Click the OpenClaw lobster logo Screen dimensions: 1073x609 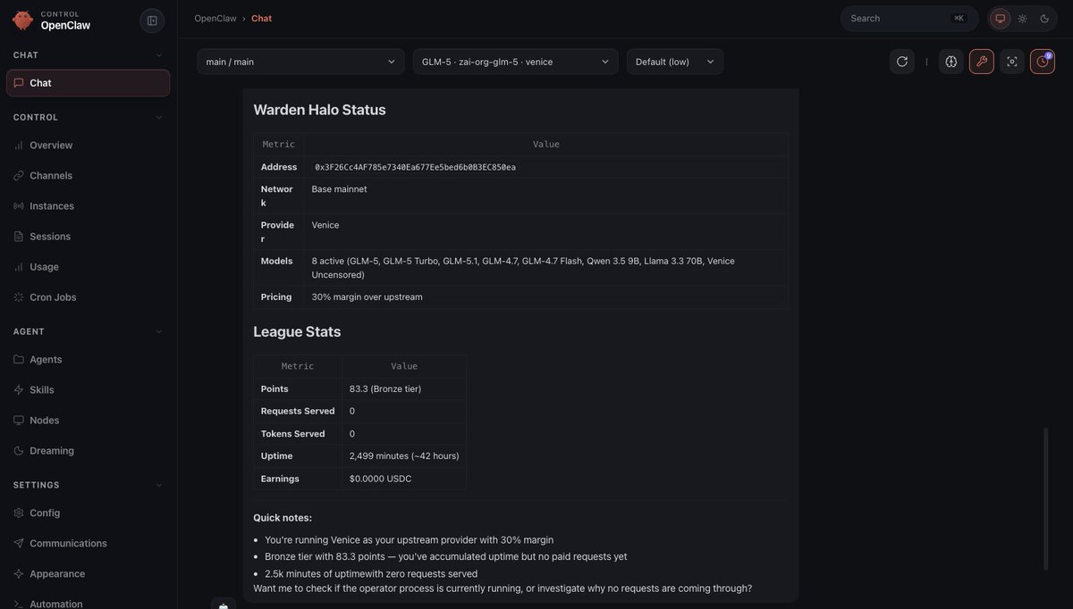click(22, 20)
